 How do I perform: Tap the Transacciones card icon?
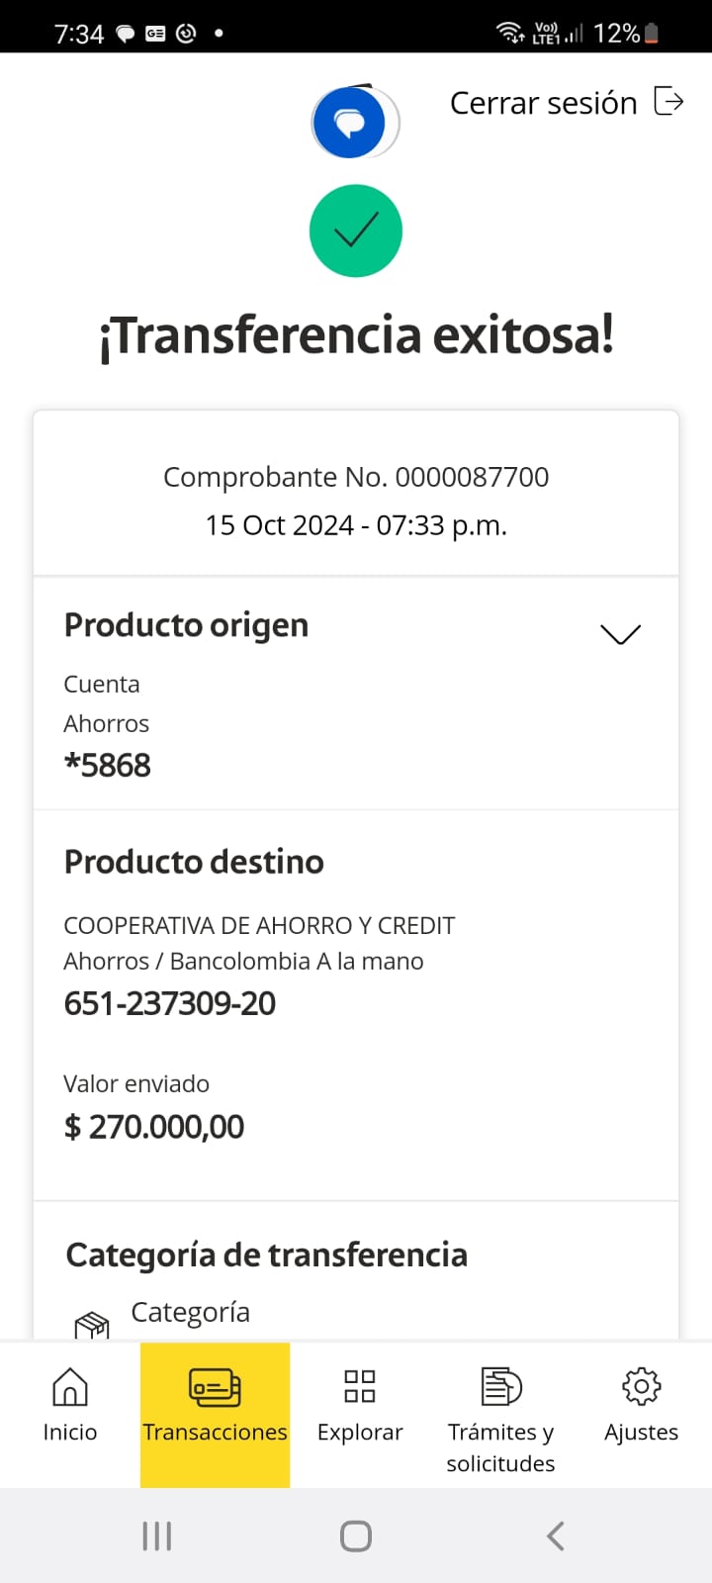215,1387
